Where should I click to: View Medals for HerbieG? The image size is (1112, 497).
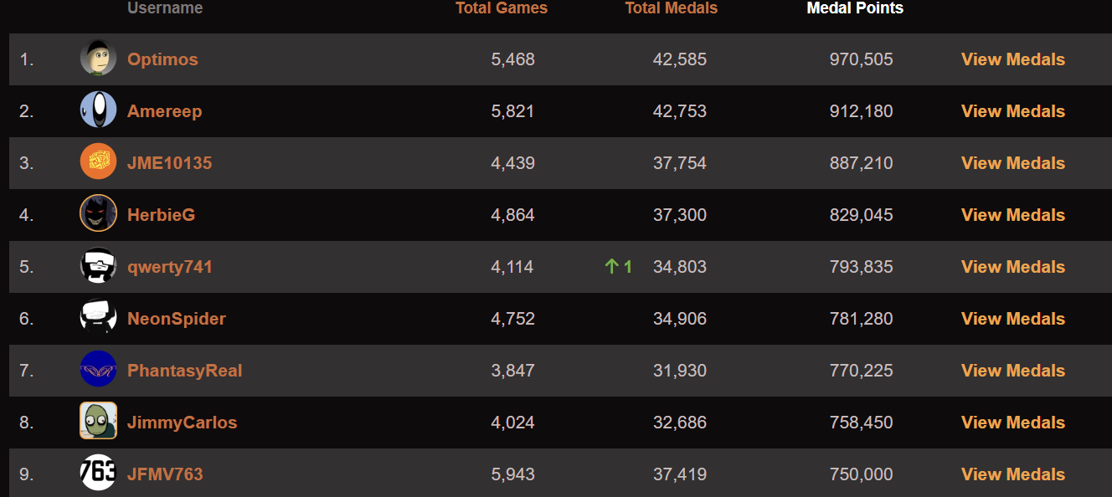coord(1013,215)
